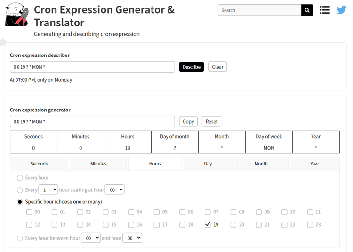Check the hour 12 checkbox
The image size is (353, 252).
pos(29,225)
